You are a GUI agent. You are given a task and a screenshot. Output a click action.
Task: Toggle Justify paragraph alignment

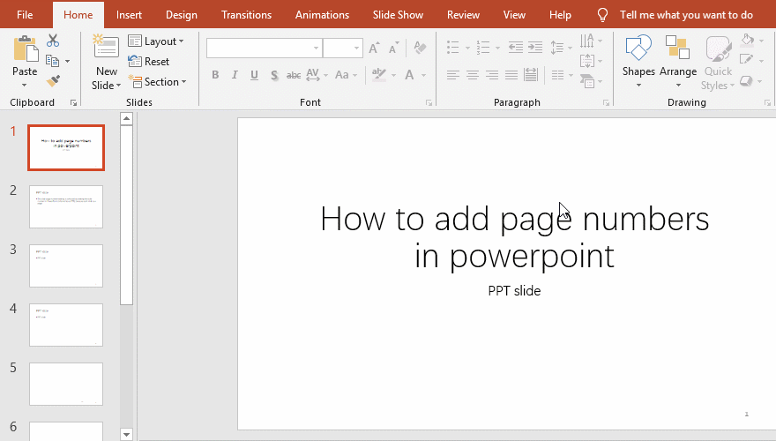[511, 75]
